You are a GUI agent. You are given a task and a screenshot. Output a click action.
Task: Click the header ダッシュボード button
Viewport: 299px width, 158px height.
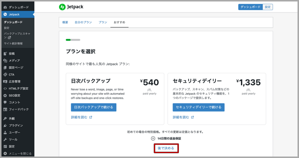point(250,7)
